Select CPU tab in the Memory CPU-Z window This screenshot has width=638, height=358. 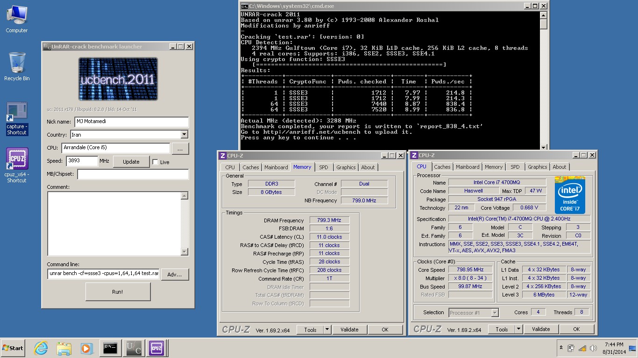point(230,167)
